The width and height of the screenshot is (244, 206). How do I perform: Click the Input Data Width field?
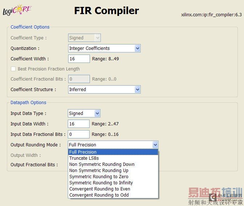click(79, 124)
